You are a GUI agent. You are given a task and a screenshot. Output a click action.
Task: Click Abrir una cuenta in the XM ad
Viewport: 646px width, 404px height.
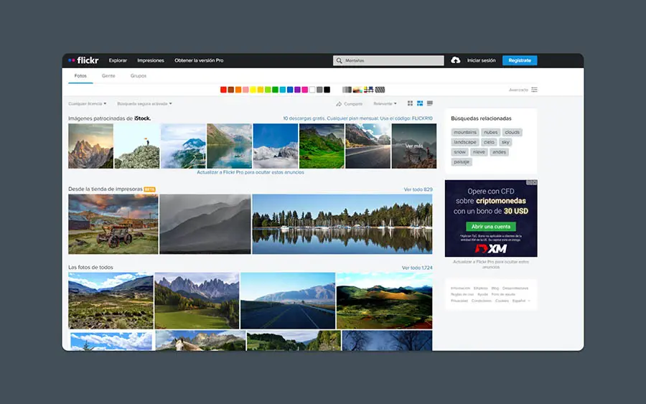point(490,227)
